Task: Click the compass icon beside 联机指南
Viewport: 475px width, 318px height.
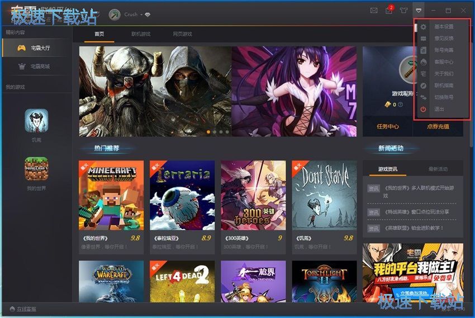Action: (424, 86)
